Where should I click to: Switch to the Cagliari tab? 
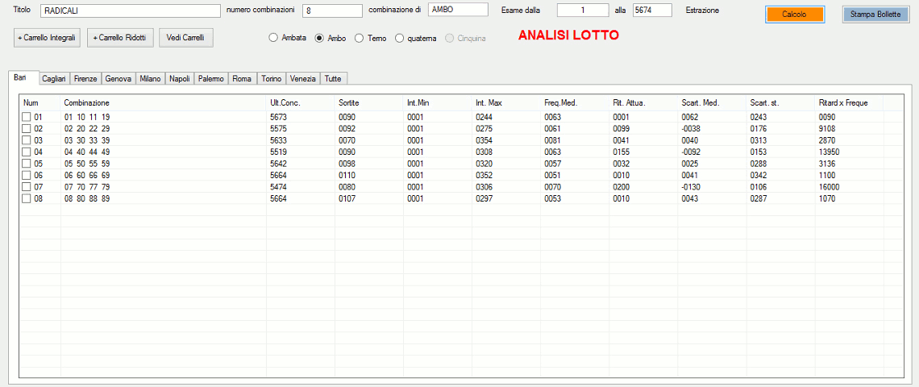click(x=54, y=78)
